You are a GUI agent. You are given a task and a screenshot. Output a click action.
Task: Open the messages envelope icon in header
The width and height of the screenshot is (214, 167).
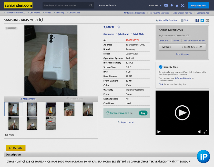point(166,5)
